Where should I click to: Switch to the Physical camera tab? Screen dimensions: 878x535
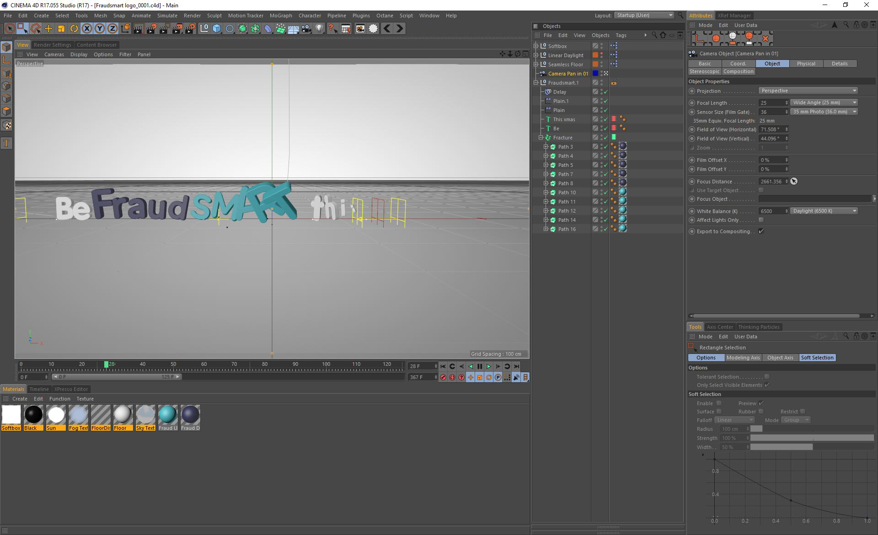(x=806, y=64)
